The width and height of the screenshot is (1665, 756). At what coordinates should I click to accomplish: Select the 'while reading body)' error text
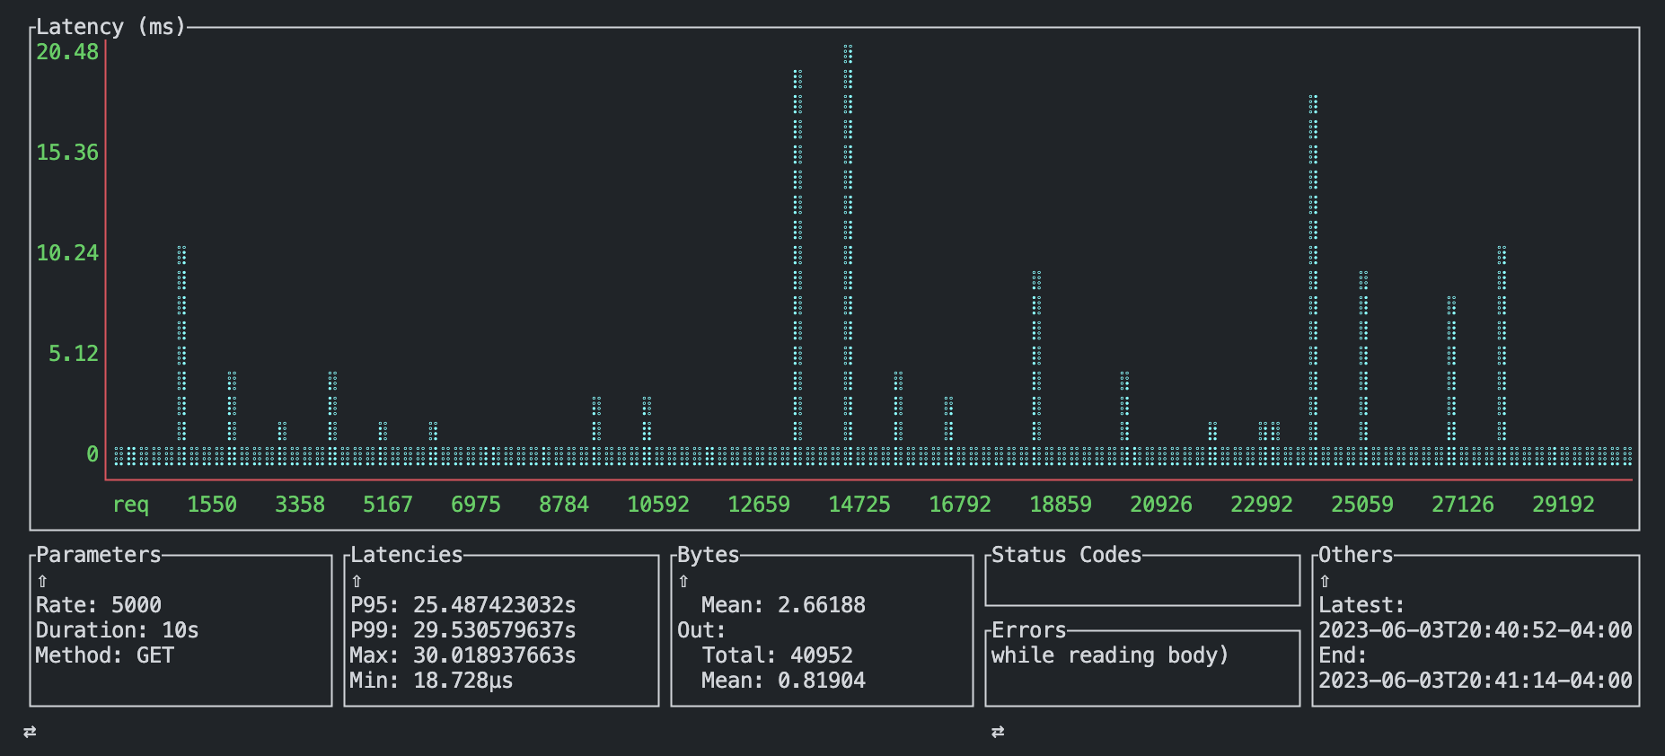(x=1110, y=655)
